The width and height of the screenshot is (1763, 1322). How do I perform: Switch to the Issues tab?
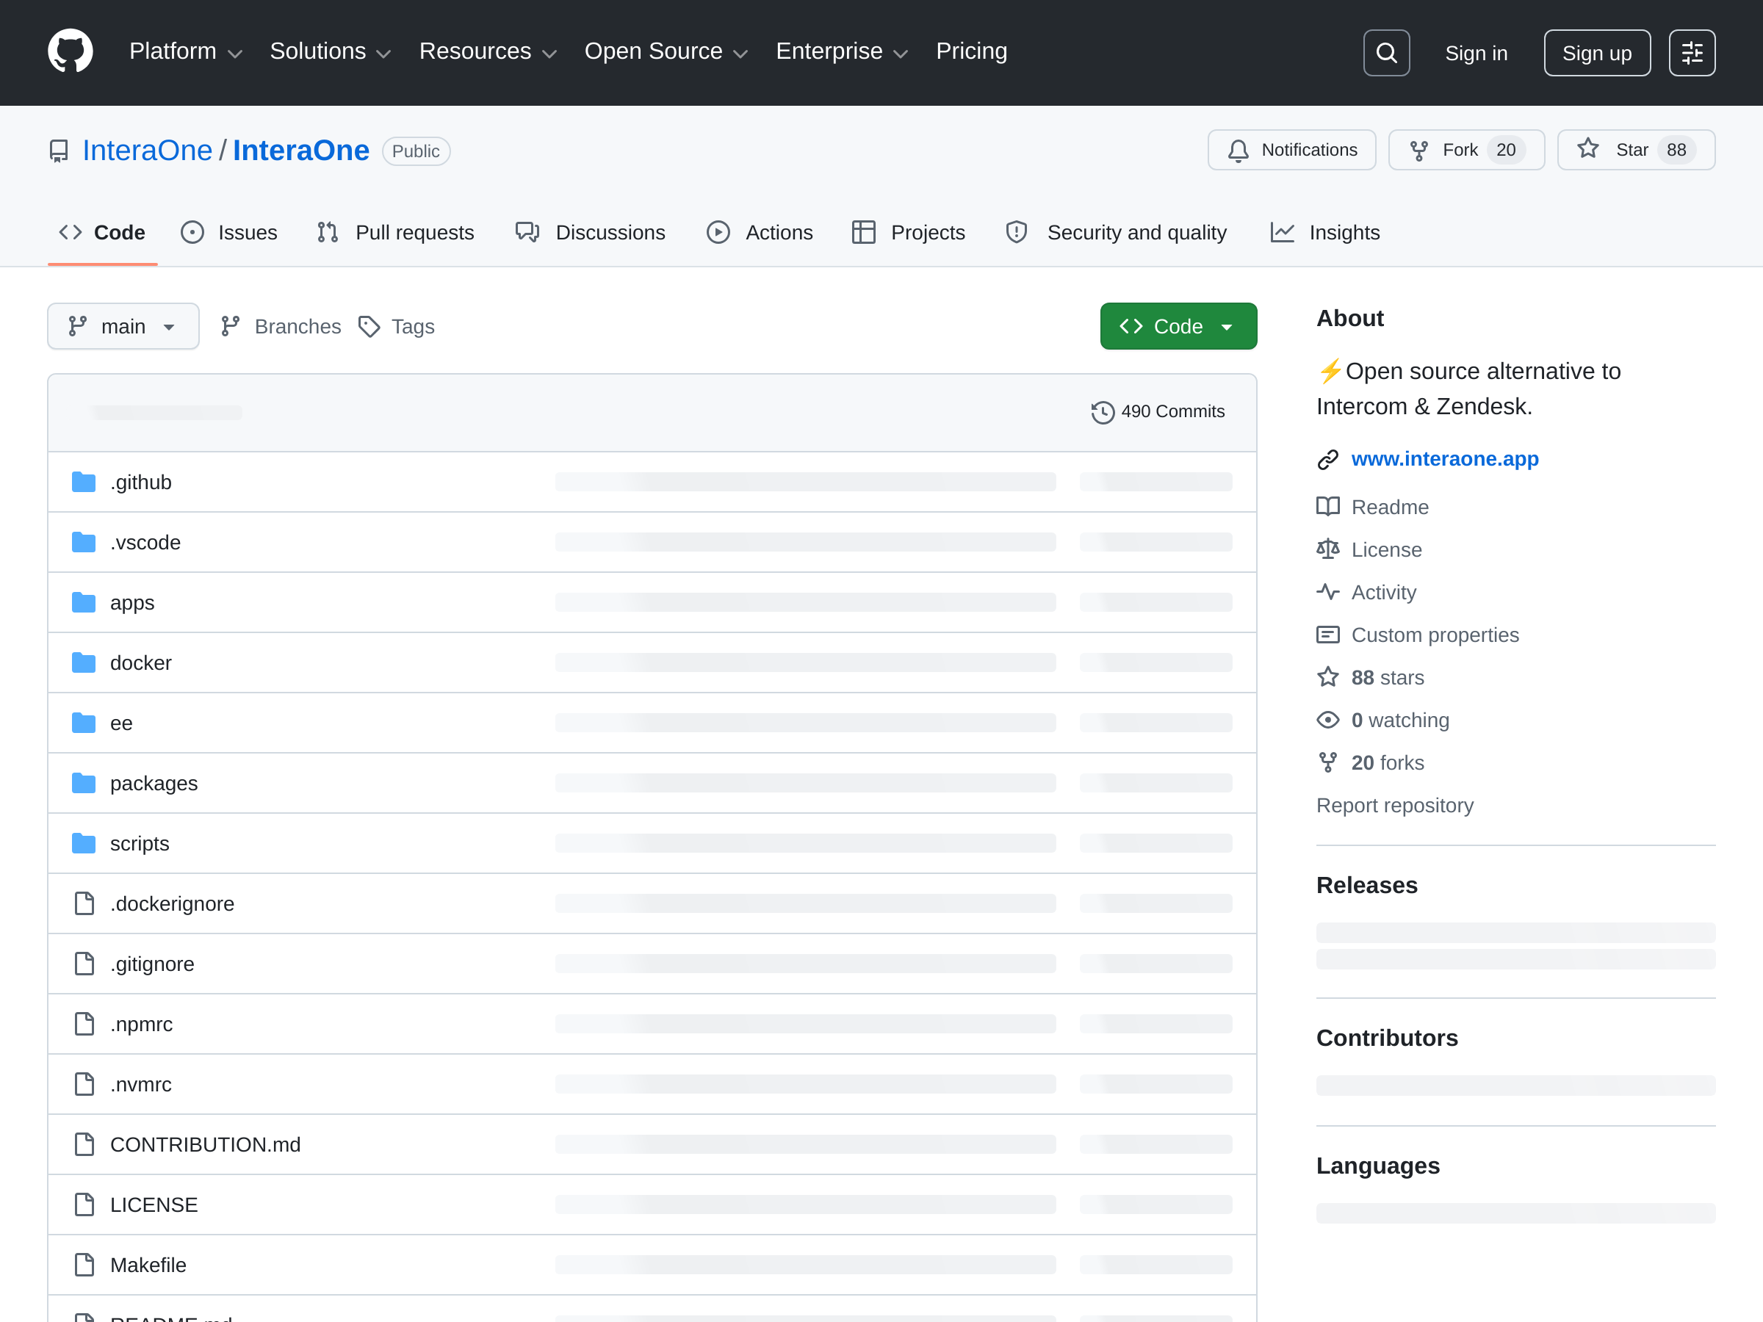[229, 233]
